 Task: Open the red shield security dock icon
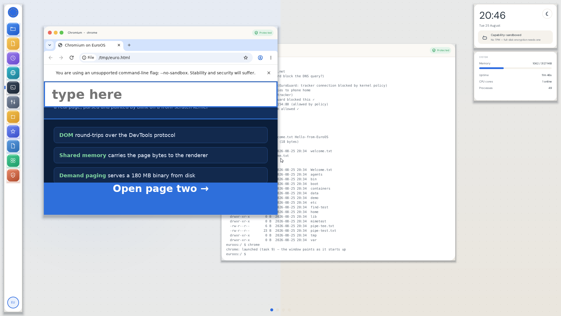click(13, 175)
